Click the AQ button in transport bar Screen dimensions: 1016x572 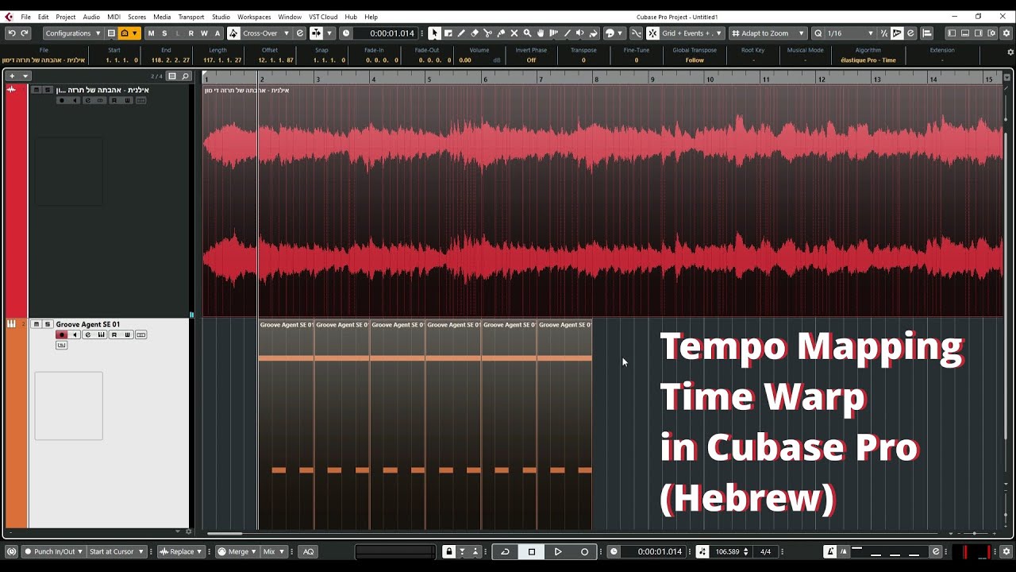pyautogui.click(x=308, y=551)
